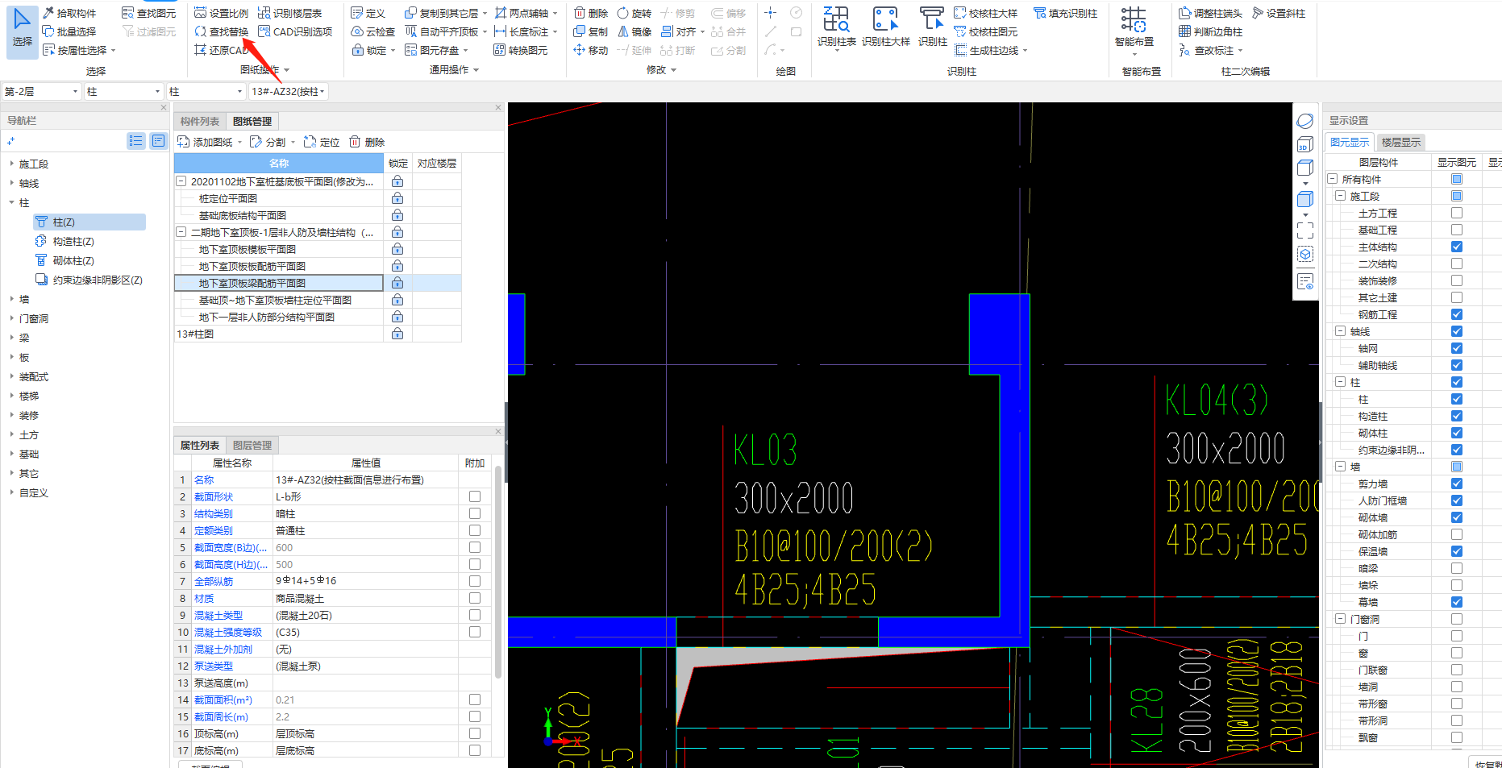
Task: Click 动态观察 orbit icon on canvas toolbar
Action: (1305, 122)
